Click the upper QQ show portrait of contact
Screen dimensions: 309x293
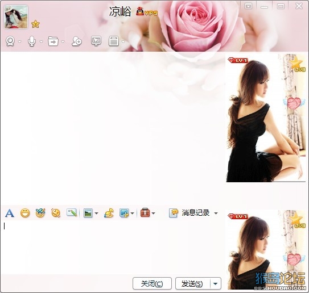265,118
